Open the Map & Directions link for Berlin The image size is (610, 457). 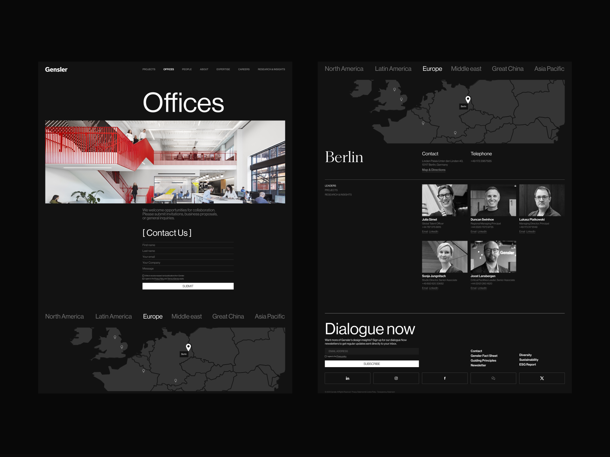pos(433,170)
